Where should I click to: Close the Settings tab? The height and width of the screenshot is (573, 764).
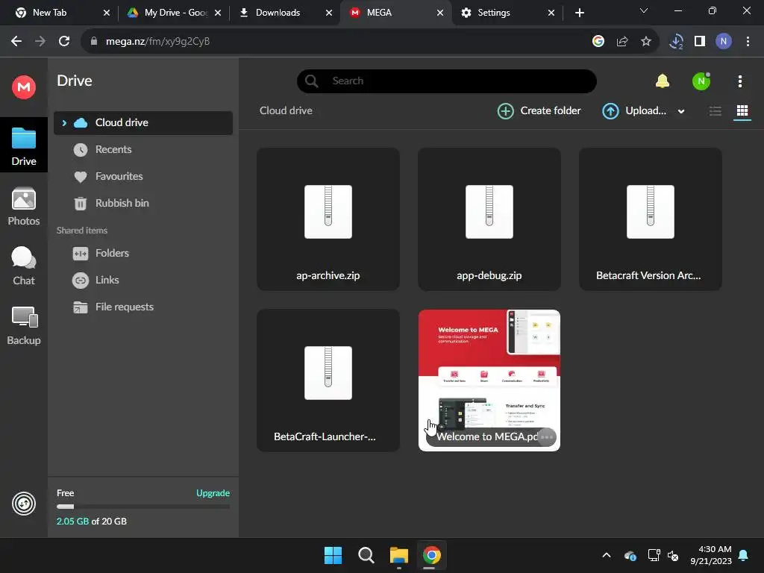click(x=551, y=13)
